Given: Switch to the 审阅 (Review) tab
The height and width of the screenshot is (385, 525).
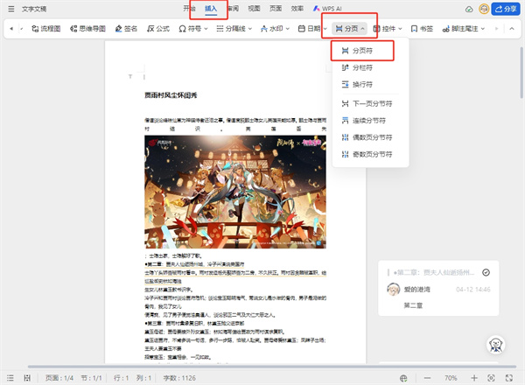Looking at the screenshot, I should pyautogui.click(x=233, y=9).
